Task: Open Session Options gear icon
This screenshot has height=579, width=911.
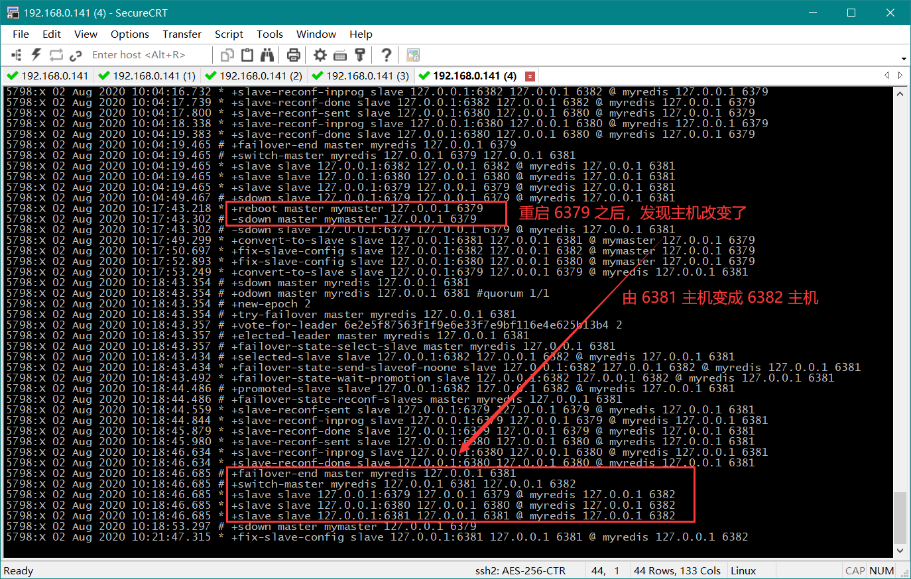Action: click(x=320, y=55)
